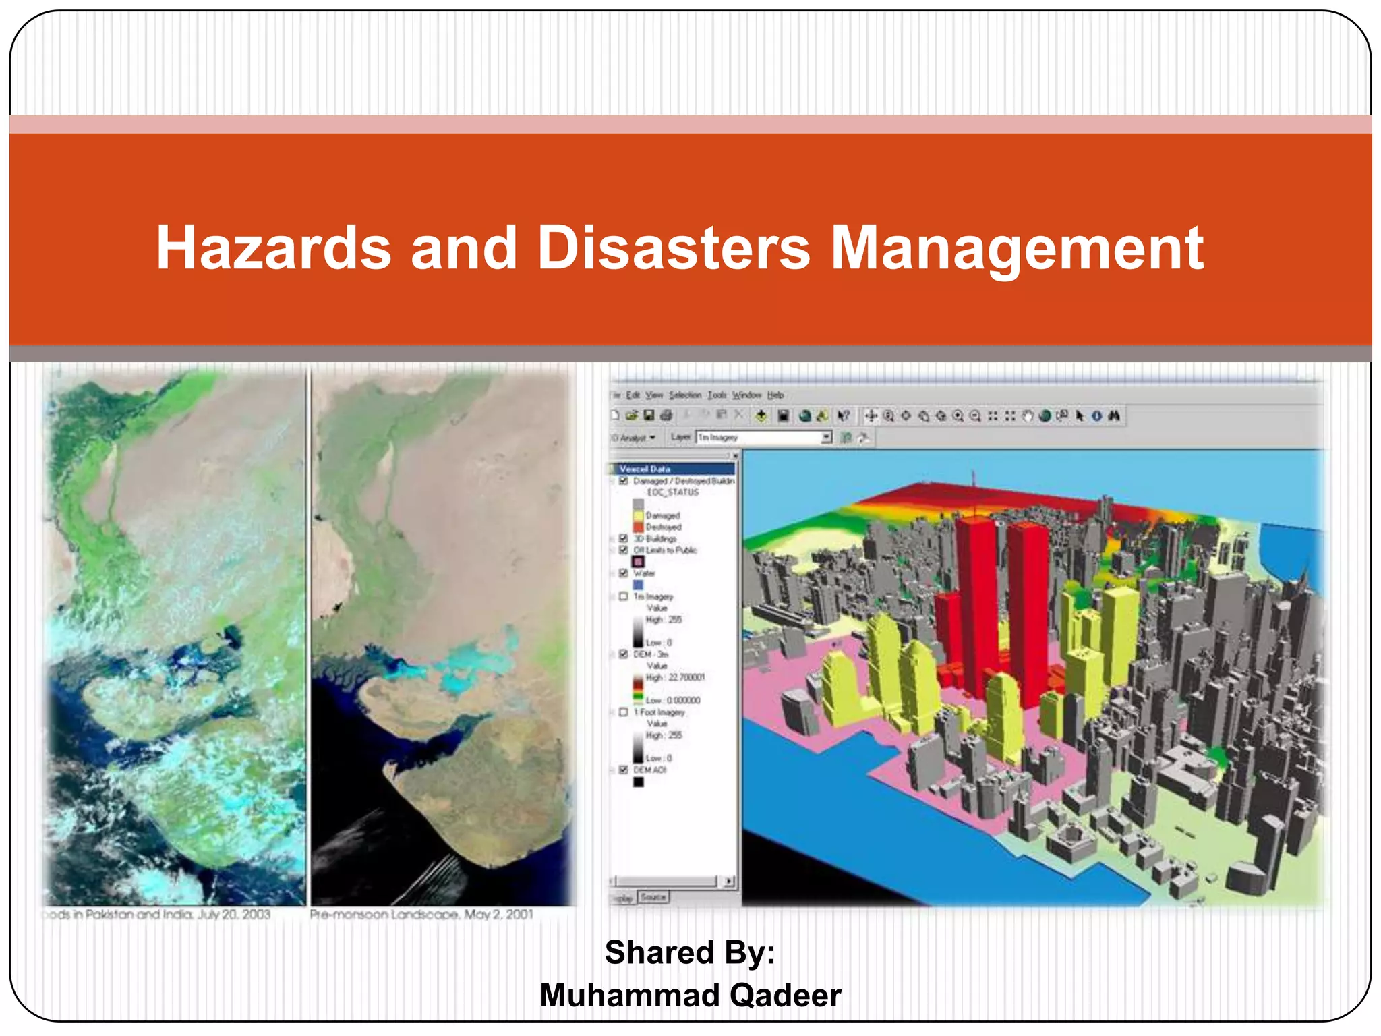Image resolution: width=1381 pixels, height=1036 pixels.
Task: Collapse the DEM - 3m layer legend
Action: click(613, 654)
